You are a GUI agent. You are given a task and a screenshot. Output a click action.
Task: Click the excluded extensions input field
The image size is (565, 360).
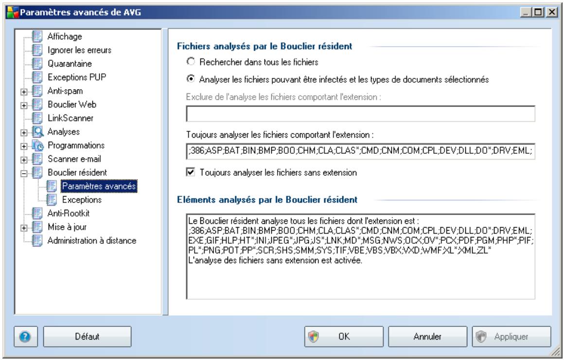[360, 114]
